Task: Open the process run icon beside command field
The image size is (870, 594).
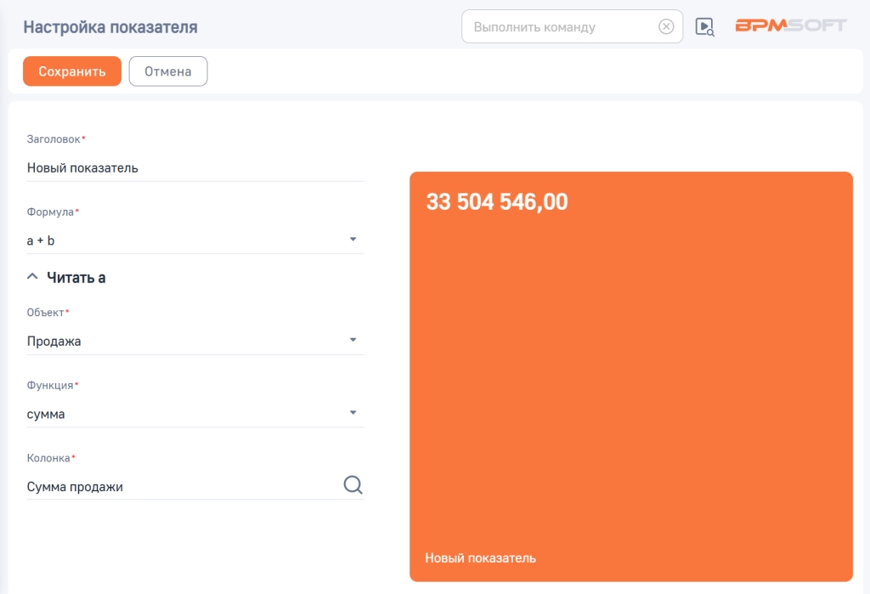Action: (704, 26)
